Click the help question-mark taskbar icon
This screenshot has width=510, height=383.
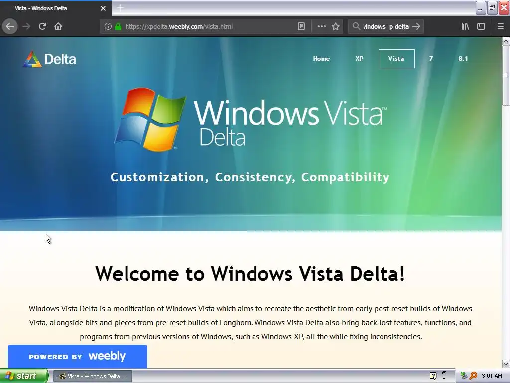tap(433, 376)
